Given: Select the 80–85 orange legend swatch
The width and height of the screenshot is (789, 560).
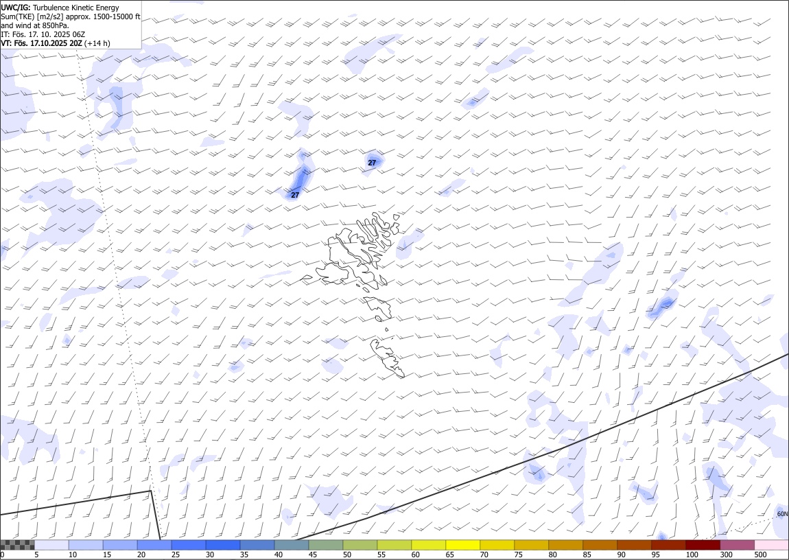Looking at the screenshot, I should click(x=565, y=545).
